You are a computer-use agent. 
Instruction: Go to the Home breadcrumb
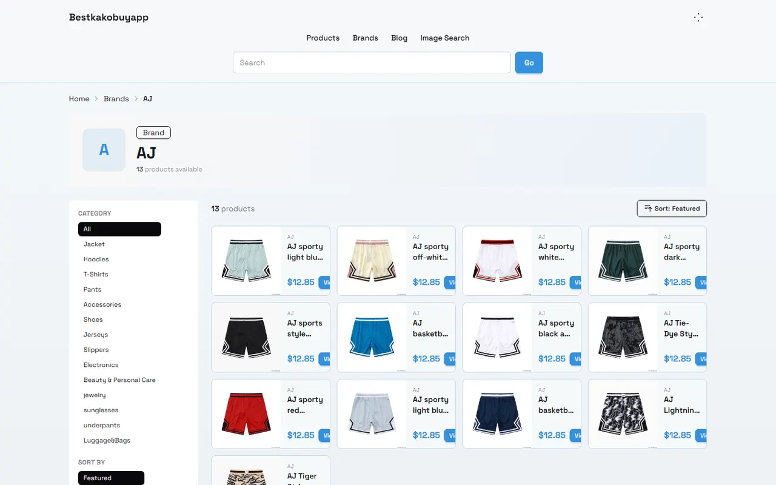(79, 99)
